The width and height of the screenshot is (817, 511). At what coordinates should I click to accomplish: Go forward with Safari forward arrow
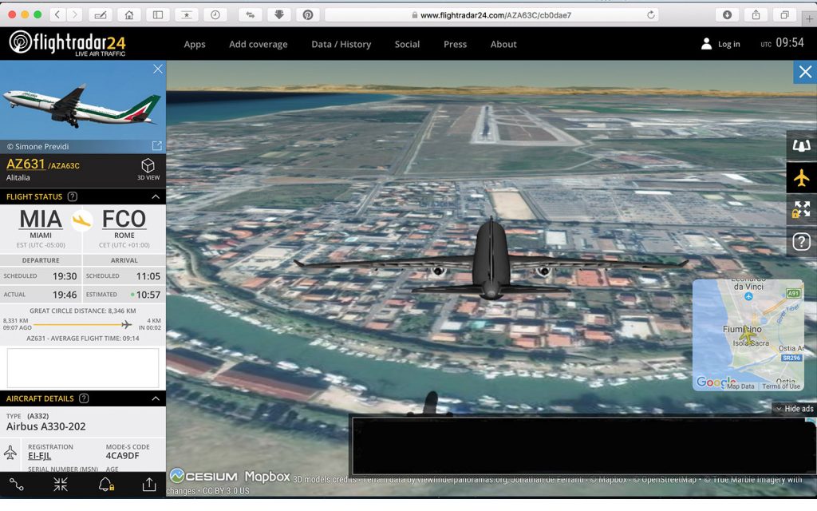point(74,14)
